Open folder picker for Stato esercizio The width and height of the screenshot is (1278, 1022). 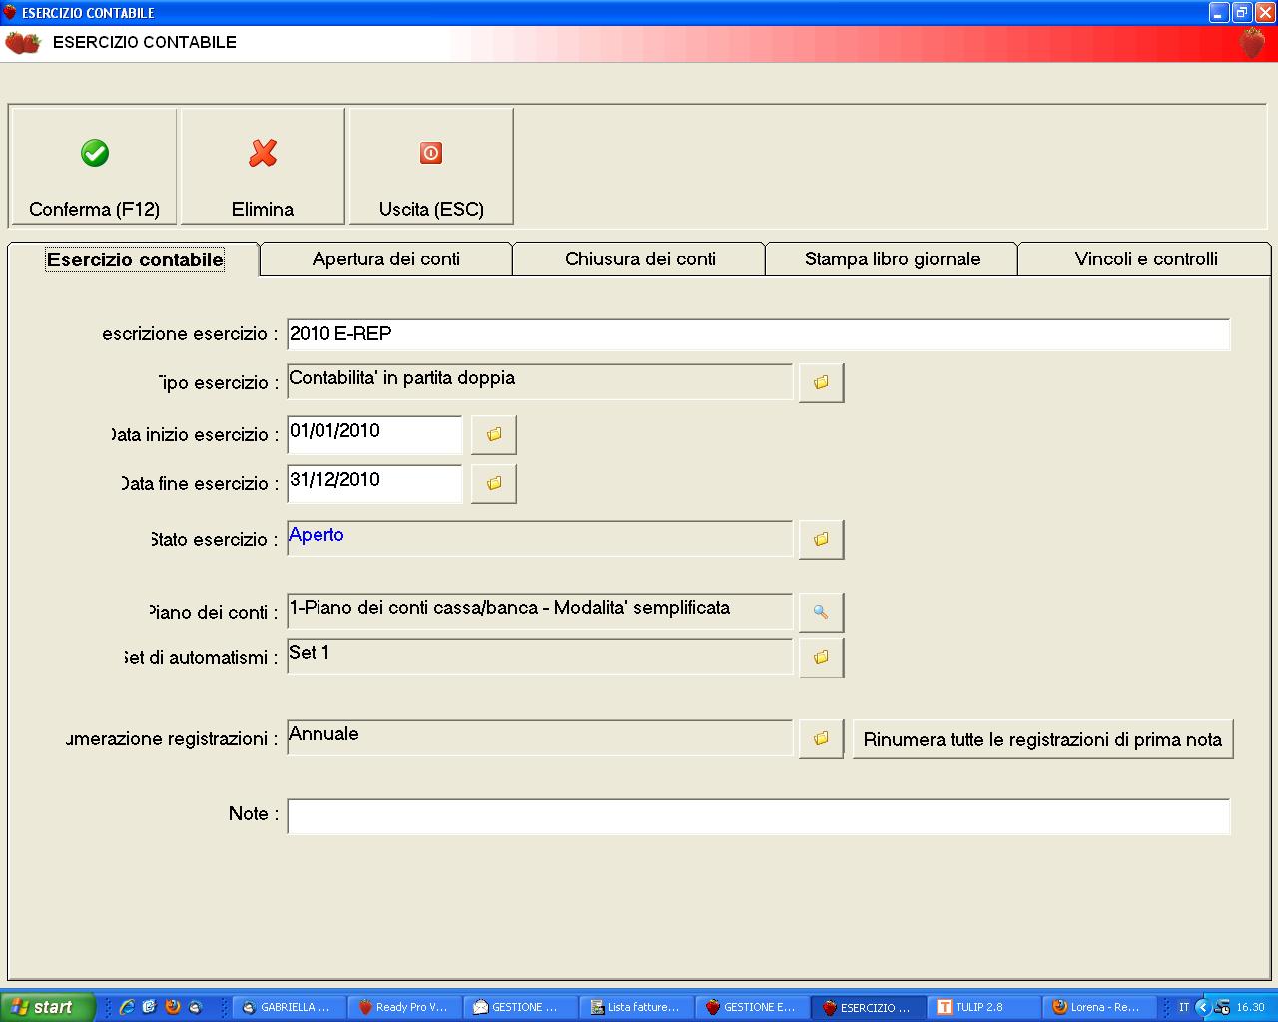(821, 539)
